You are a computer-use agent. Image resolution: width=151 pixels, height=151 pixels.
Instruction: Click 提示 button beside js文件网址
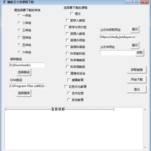(x=135, y=45)
